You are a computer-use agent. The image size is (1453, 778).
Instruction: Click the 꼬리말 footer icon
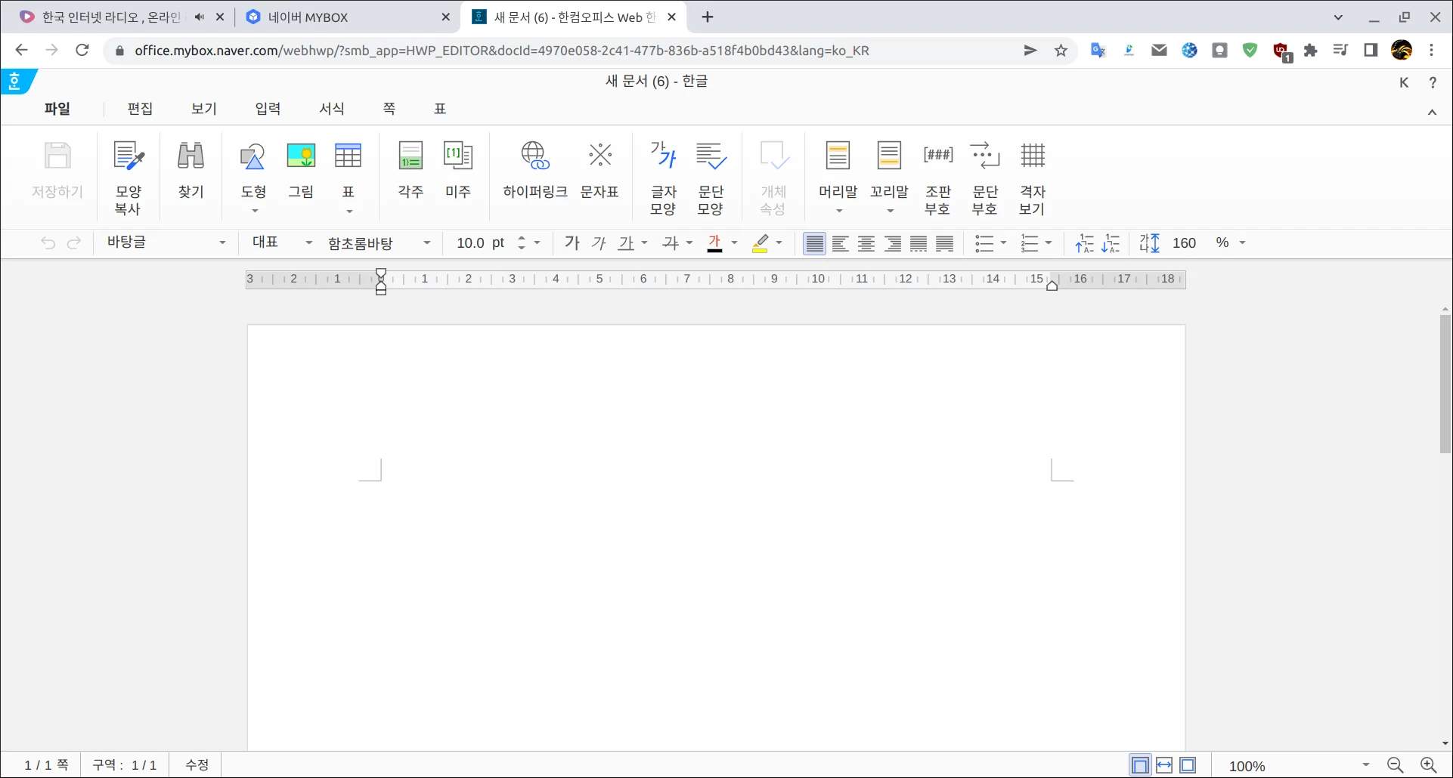[x=889, y=156]
